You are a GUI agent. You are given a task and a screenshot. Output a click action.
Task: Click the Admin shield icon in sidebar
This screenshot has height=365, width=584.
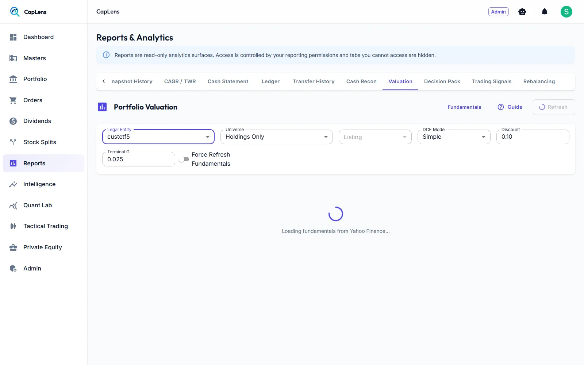[x=13, y=269]
